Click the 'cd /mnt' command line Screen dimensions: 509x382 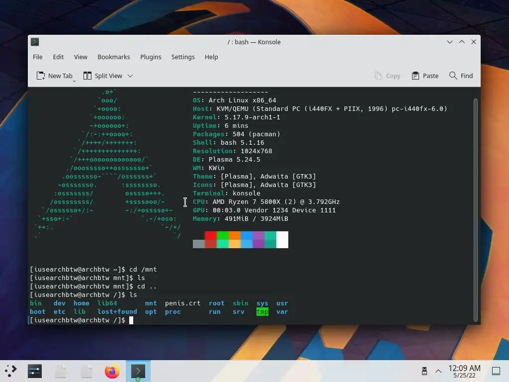click(93, 270)
